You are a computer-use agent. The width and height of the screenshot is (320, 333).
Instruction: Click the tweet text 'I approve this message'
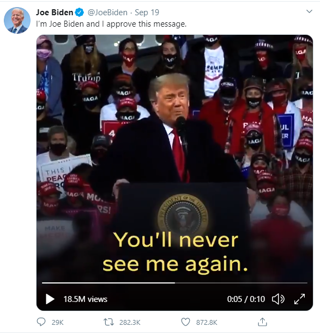[x=143, y=24]
